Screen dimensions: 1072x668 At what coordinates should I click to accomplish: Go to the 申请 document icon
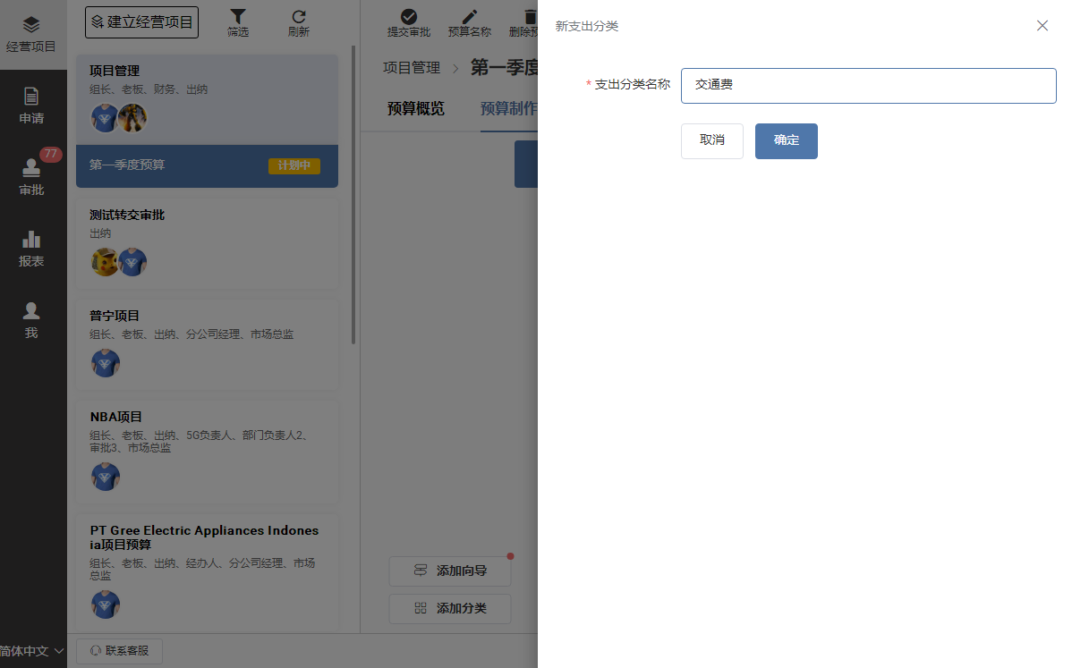click(31, 106)
